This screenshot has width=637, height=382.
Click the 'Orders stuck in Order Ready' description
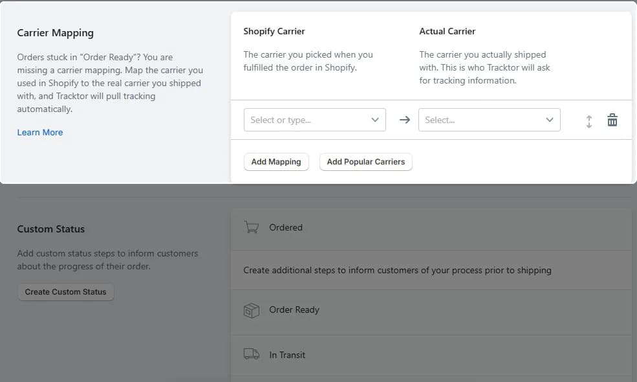pyautogui.click(x=110, y=83)
